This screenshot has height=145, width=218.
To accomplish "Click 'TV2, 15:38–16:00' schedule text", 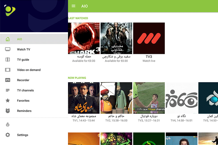I will 116,120.
